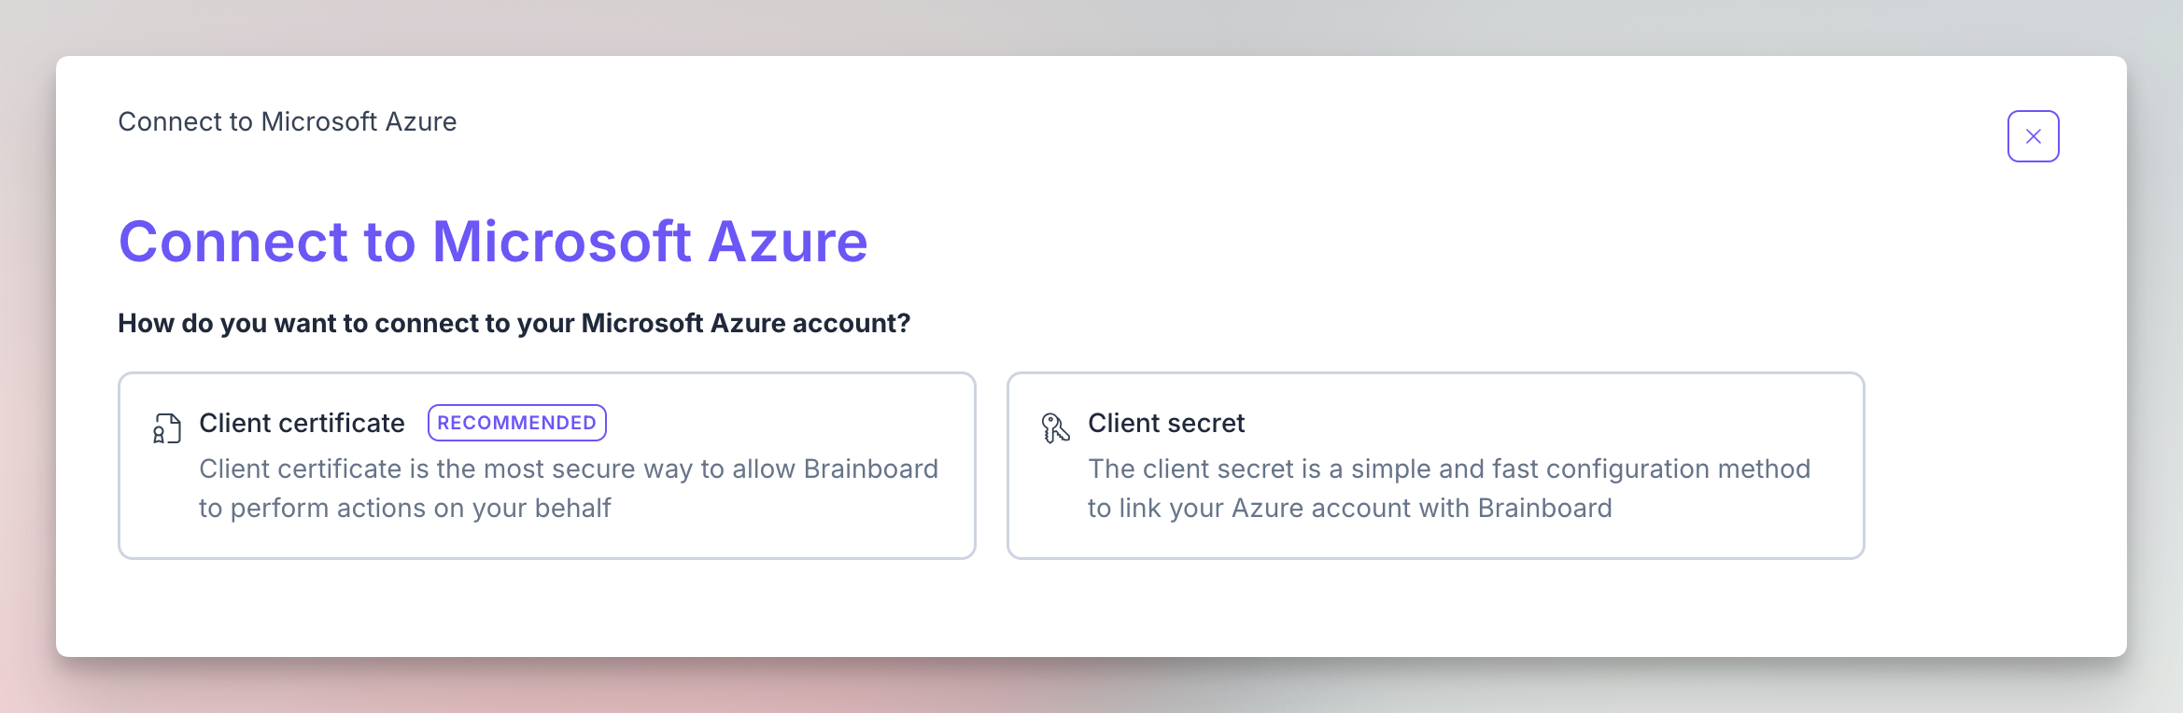
Task: Click the word "Brainboard" in certificate description
Action: tap(870, 468)
